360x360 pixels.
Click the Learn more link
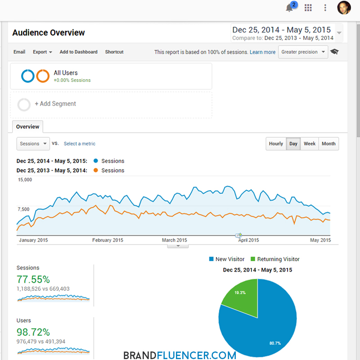coord(262,52)
